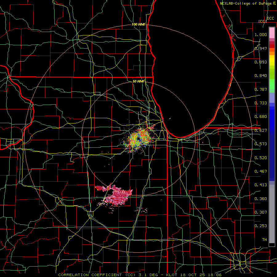This screenshot has height=277, width=277.
Task: Select the 0.680 scale value
Action: point(261,117)
